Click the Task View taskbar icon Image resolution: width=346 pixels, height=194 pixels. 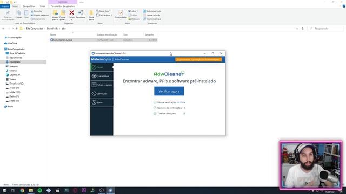click(13, 190)
